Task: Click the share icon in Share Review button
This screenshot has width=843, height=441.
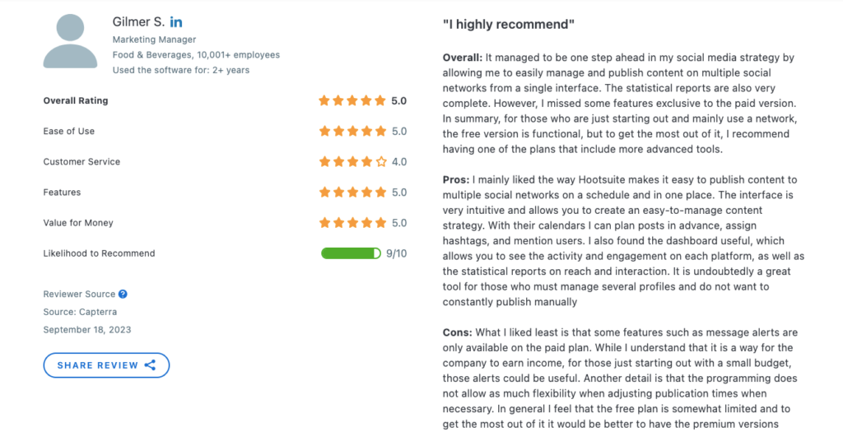Action: click(x=151, y=365)
